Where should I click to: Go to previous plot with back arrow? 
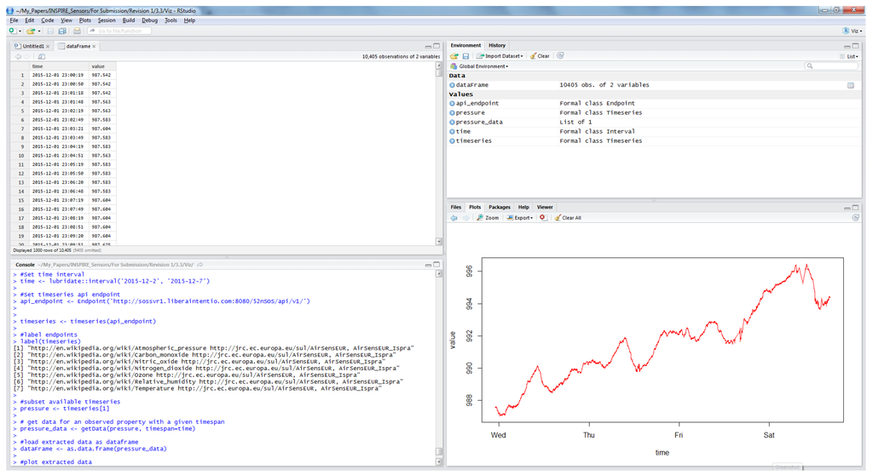[x=454, y=218]
